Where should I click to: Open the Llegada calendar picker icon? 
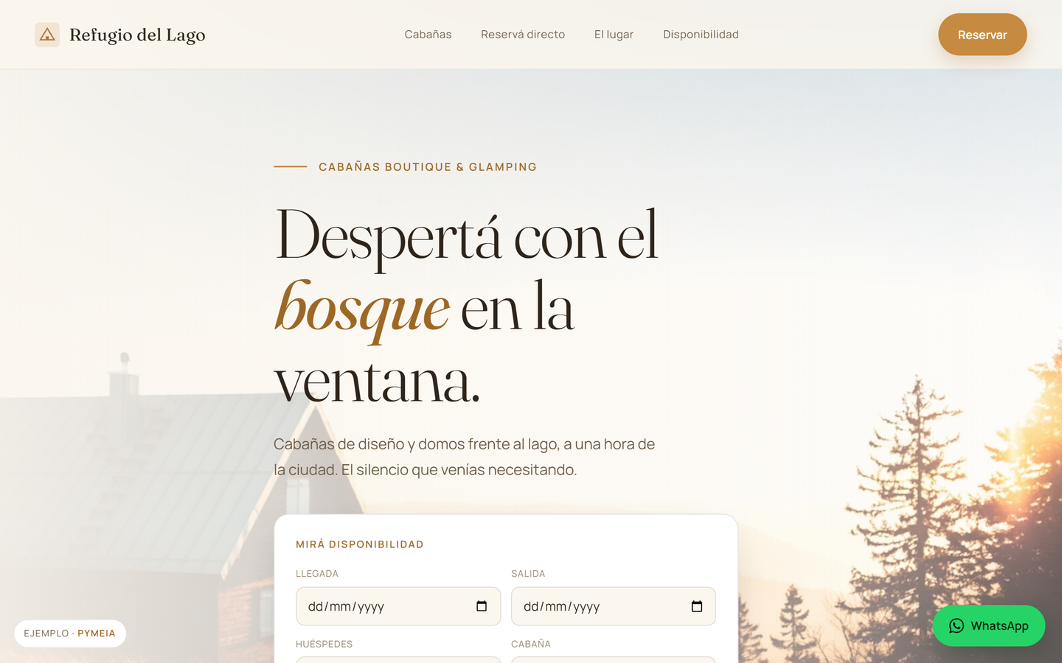tap(482, 606)
